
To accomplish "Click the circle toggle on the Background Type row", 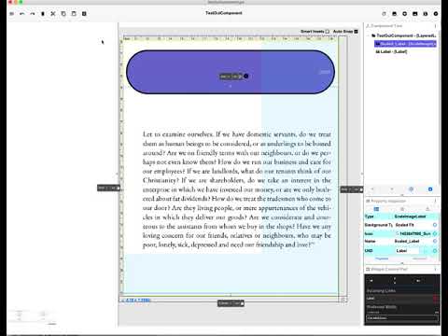I will click(x=435, y=225).
